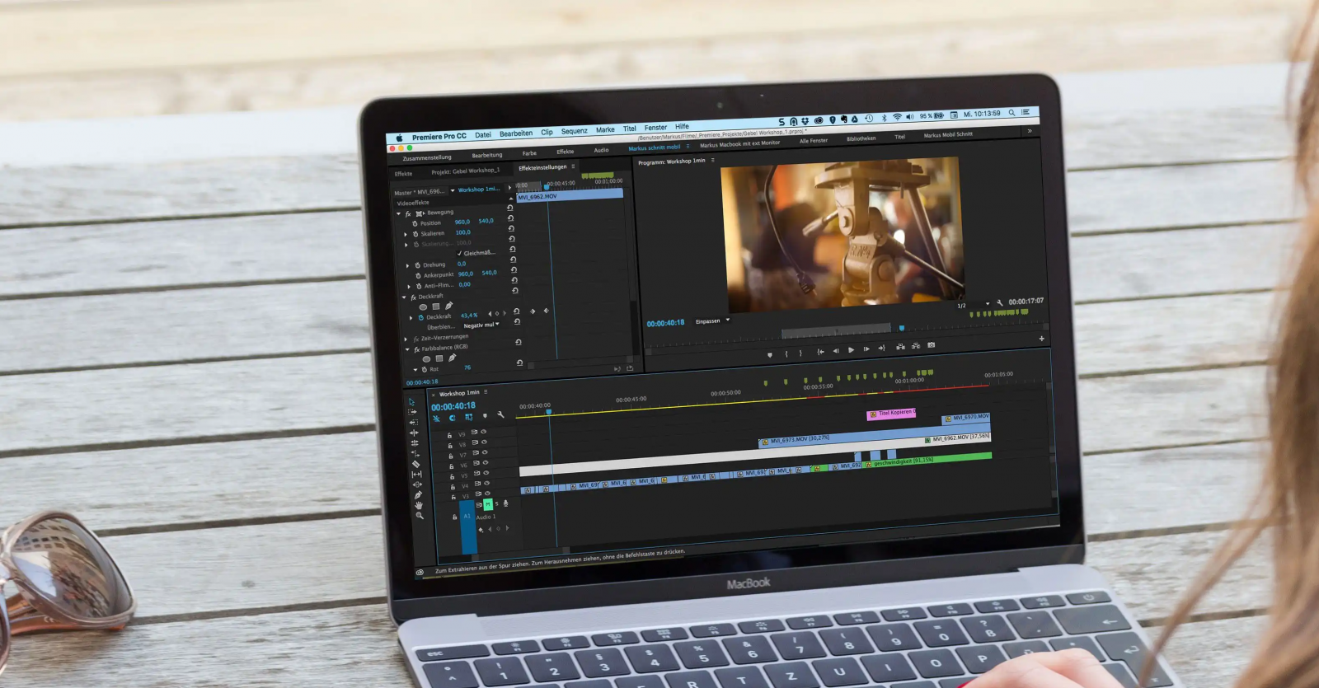Image resolution: width=1319 pixels, height=688 pixels.
Task: Open the Datei menu
Action: point(483,134)
